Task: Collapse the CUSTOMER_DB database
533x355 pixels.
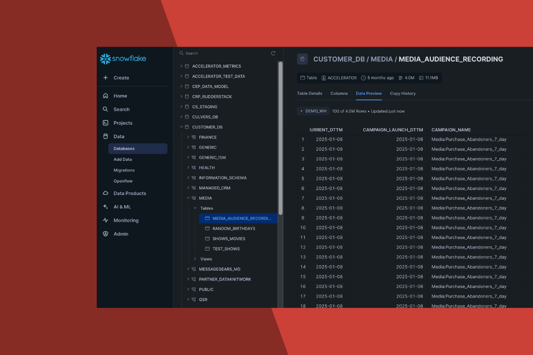Action: click(x=181, y=127)
